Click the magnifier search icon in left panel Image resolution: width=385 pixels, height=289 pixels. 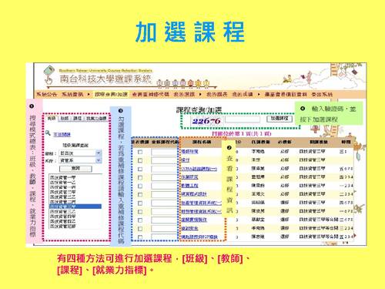click(48, 133)
